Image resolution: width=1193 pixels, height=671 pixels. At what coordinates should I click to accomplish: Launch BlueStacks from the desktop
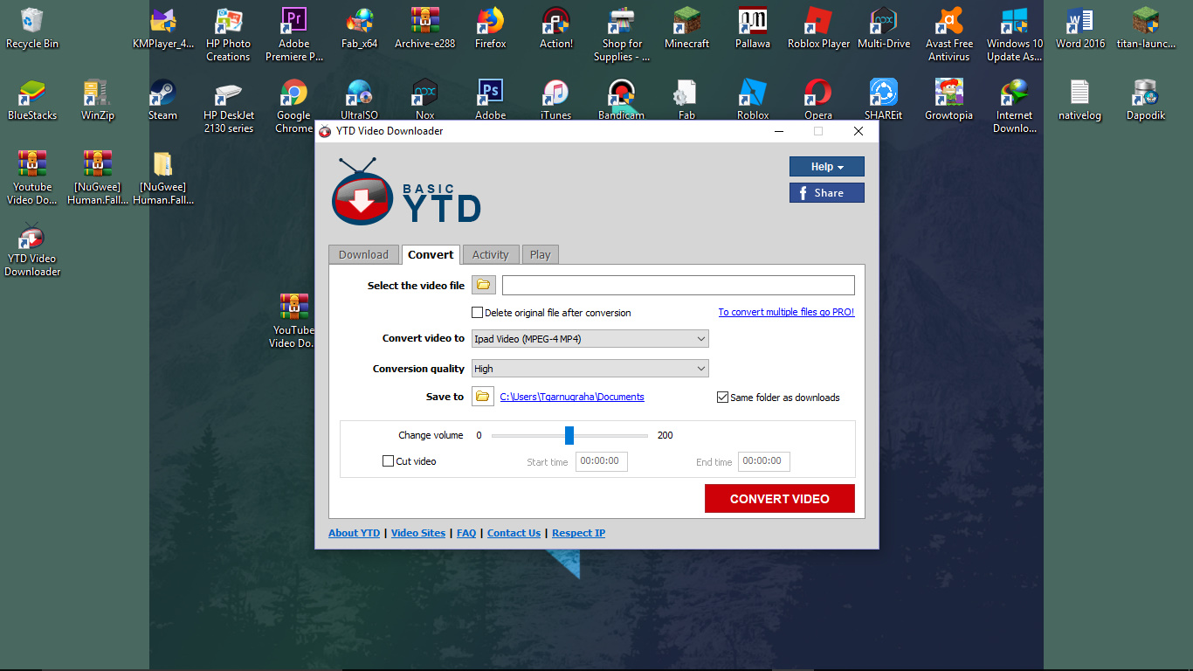point(32,98)
